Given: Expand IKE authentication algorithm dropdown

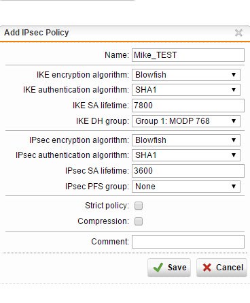Looking at the screenshot, I should click(186, 90).
